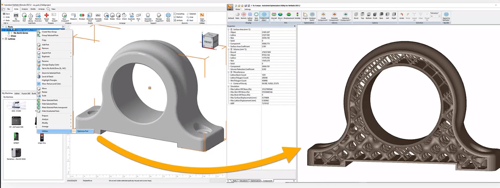The width and height of the screenshot is (500, 188).
Task: Switch to the Joblist tab
Action: coord(17,93)
